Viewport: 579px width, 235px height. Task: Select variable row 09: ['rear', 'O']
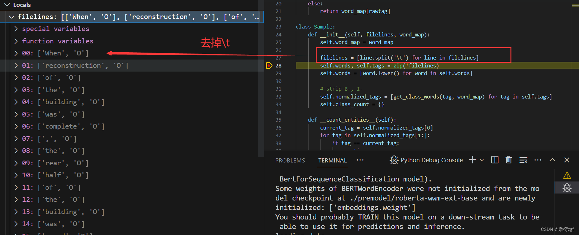(132, 163)
